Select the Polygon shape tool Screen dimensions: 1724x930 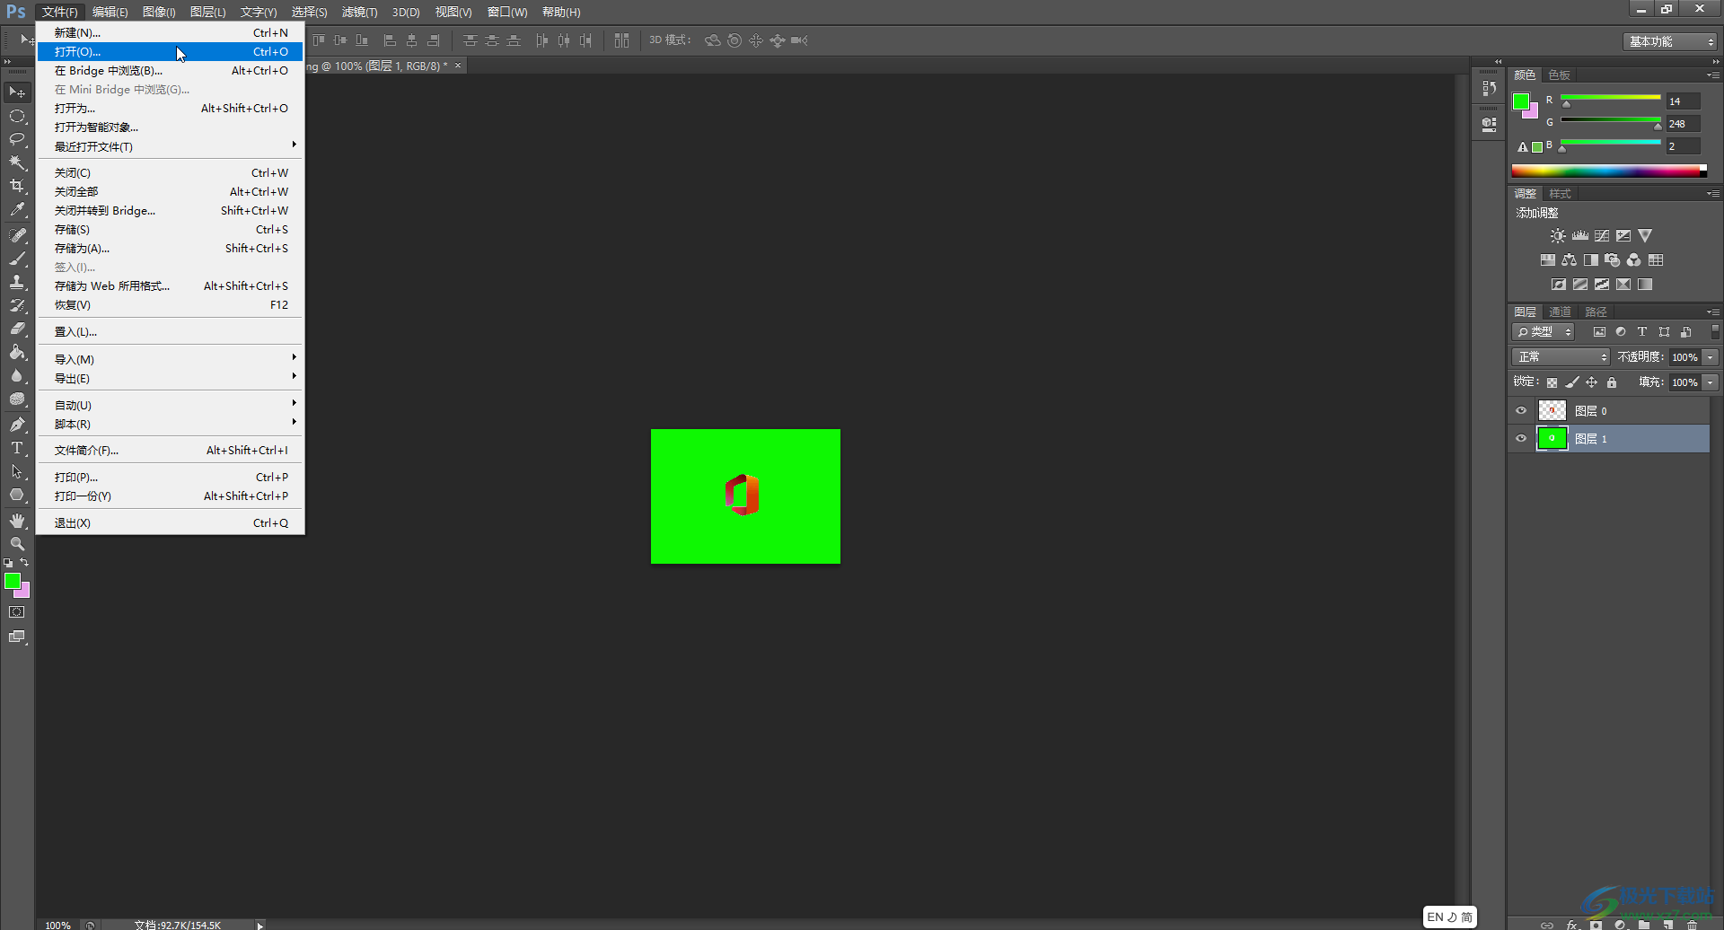pos(17,495)
